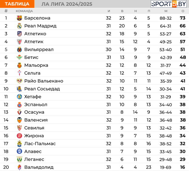
Task: Select the Райо Вальекано team name
Action: tap(44, 81)
